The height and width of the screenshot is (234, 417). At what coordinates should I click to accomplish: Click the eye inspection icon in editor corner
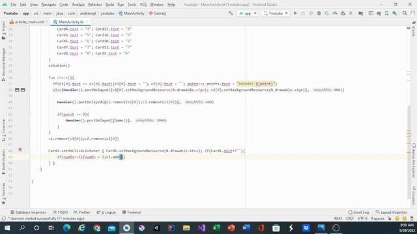409,29
